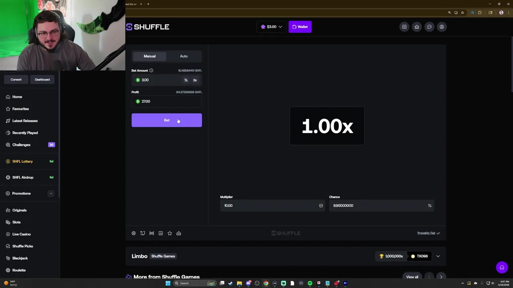Switch to Manual betting mode

(x=149, y=56)
